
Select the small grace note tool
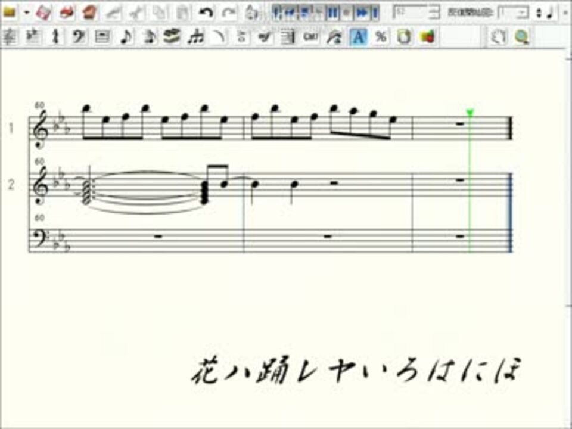pyautogui.click(x=149, y=37)
